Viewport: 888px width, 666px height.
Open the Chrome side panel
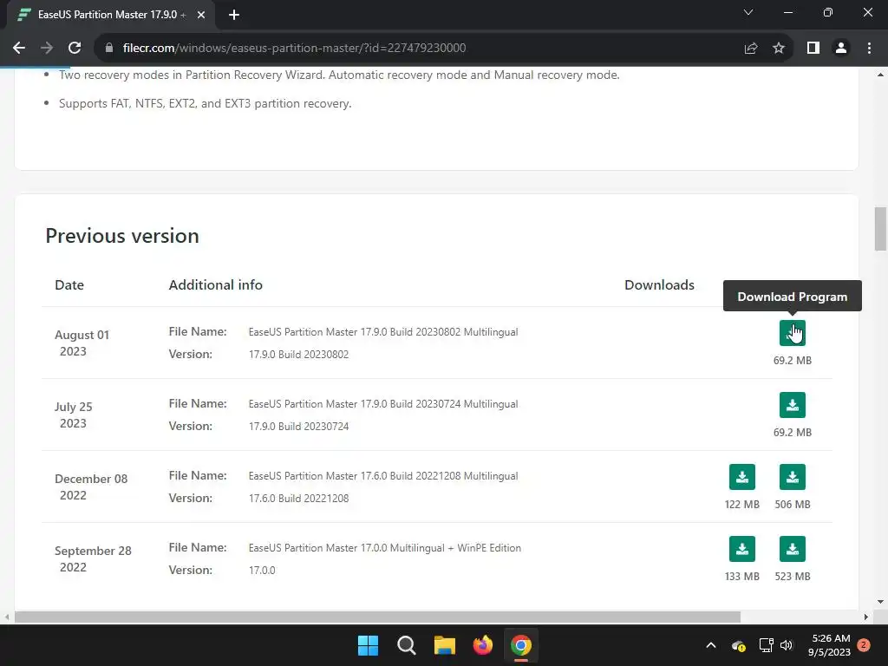(813, 49)
